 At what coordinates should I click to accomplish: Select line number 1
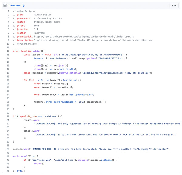pos(8,11)
